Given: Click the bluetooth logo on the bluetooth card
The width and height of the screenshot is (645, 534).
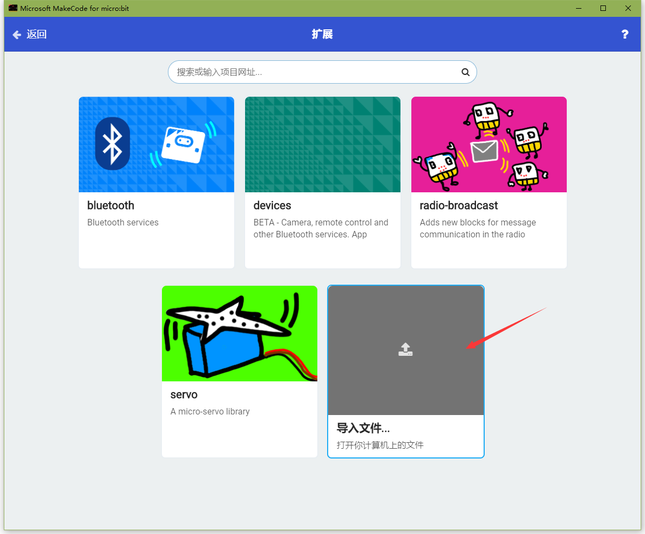Looking at the screenshot, I should pos(112,142).
